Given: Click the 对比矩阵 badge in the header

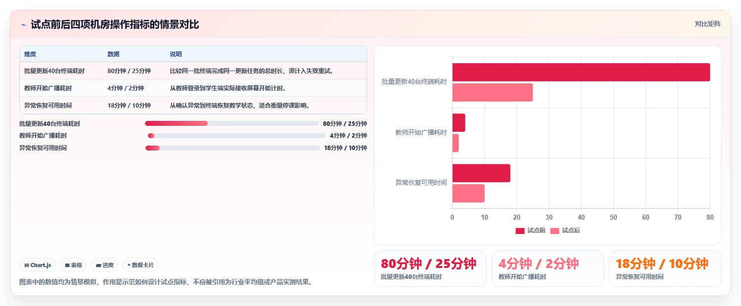Looking at the screenshot, I should [708, 24].
